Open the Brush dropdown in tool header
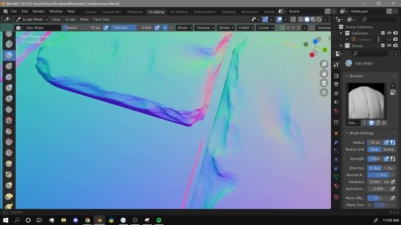This screenshot has height=225, width=401. tap(185, 27)
